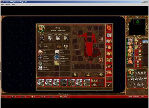Click the hero name 'Ивор' title text

[58, 28]
